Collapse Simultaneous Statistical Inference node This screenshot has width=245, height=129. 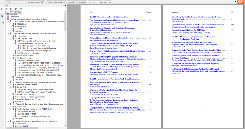coord(8,82)
